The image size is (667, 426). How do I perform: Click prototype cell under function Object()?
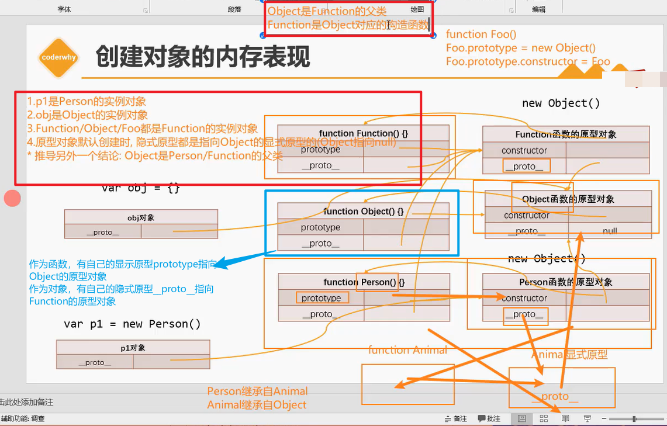(320, 227)
